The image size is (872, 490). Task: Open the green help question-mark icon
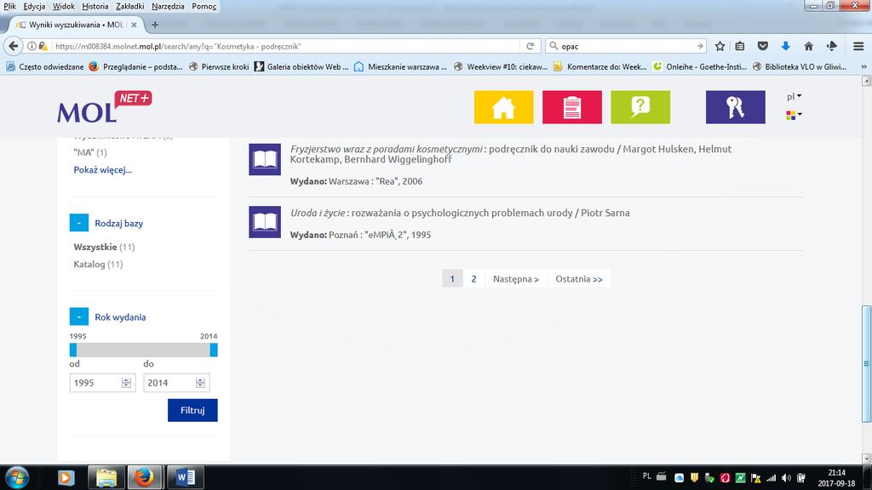pos(640,106)
